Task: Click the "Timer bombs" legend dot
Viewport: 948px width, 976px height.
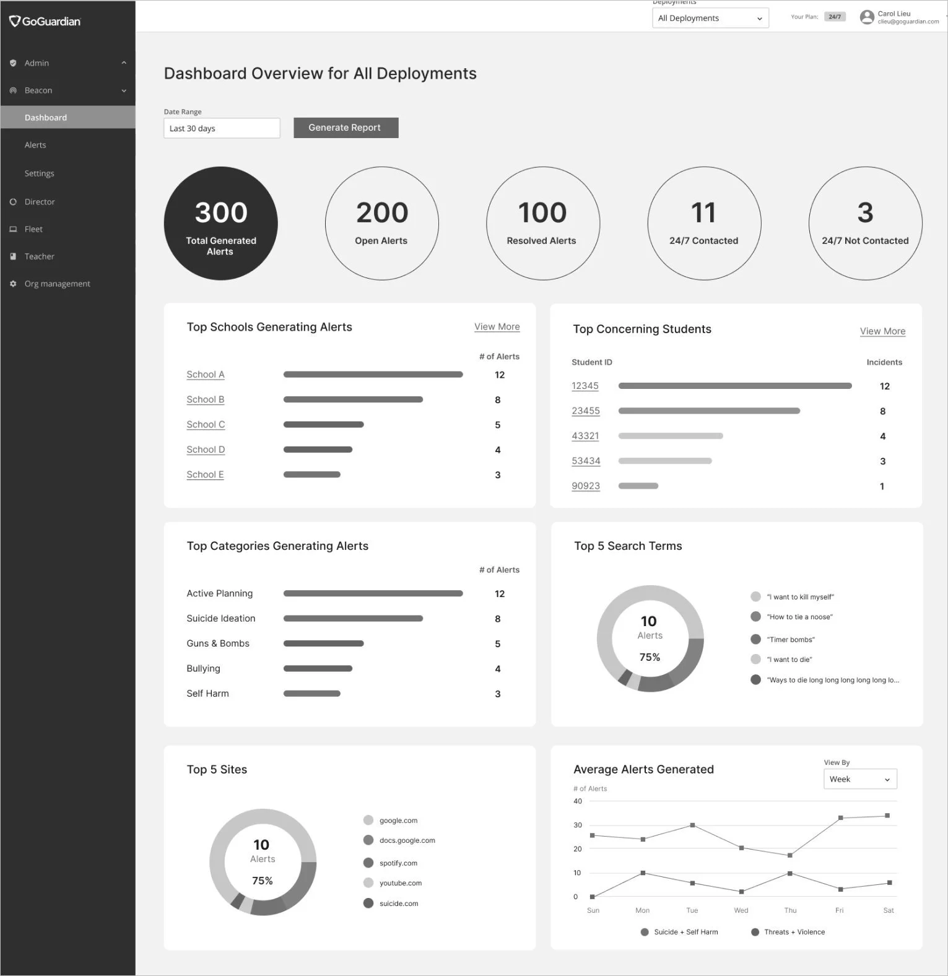Action: (x=755, y=639)
